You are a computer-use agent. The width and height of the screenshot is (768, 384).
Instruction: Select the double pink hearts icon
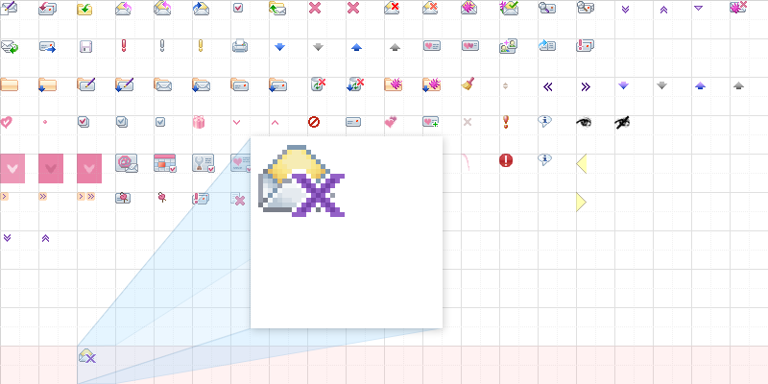click(391, 122)
